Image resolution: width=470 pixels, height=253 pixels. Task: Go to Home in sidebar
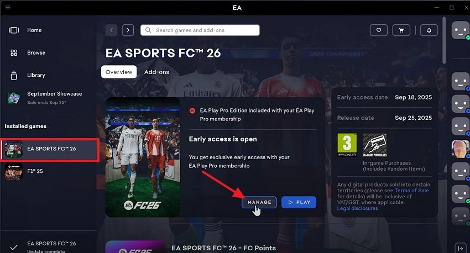click(25, 30)
